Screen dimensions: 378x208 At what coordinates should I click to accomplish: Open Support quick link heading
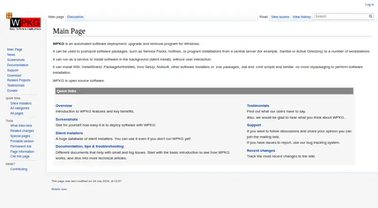pyautogui.click(x=254, y=125)
